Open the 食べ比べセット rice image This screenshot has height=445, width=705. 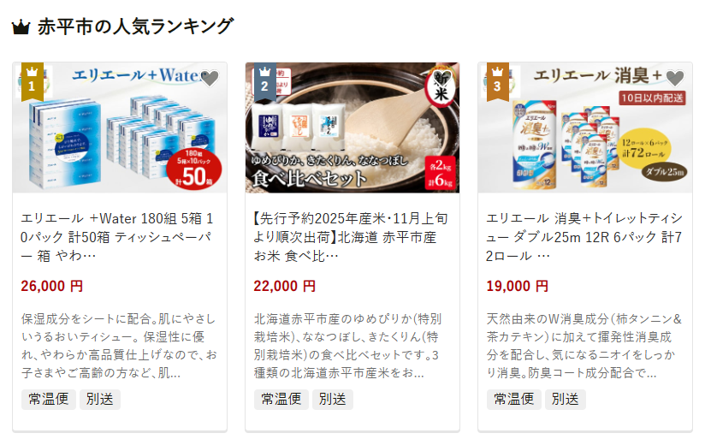352,128
